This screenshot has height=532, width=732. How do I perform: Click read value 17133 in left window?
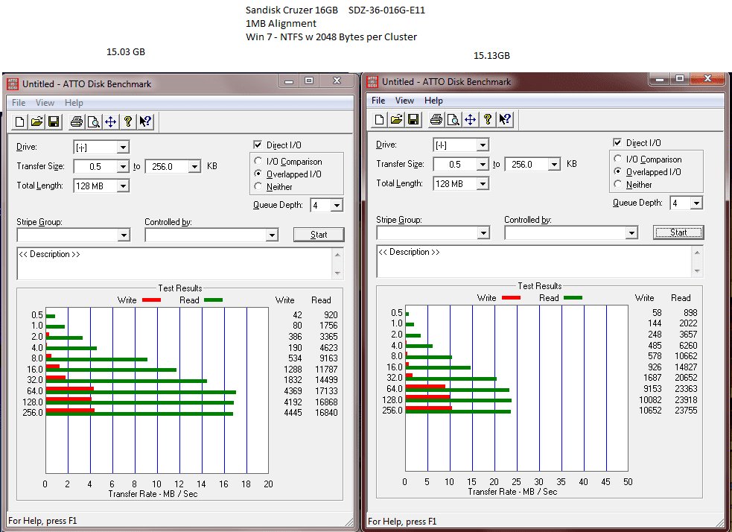pos(326,391)
